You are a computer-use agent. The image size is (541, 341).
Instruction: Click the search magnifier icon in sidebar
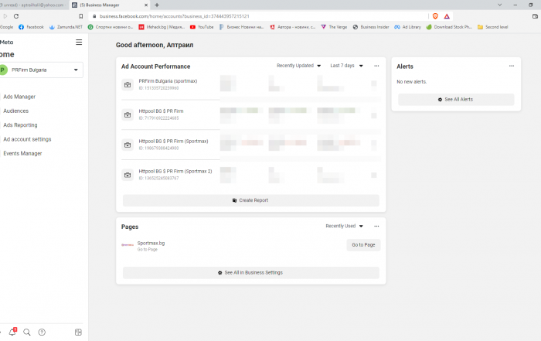pyautogui.click(x=26, y=332)
